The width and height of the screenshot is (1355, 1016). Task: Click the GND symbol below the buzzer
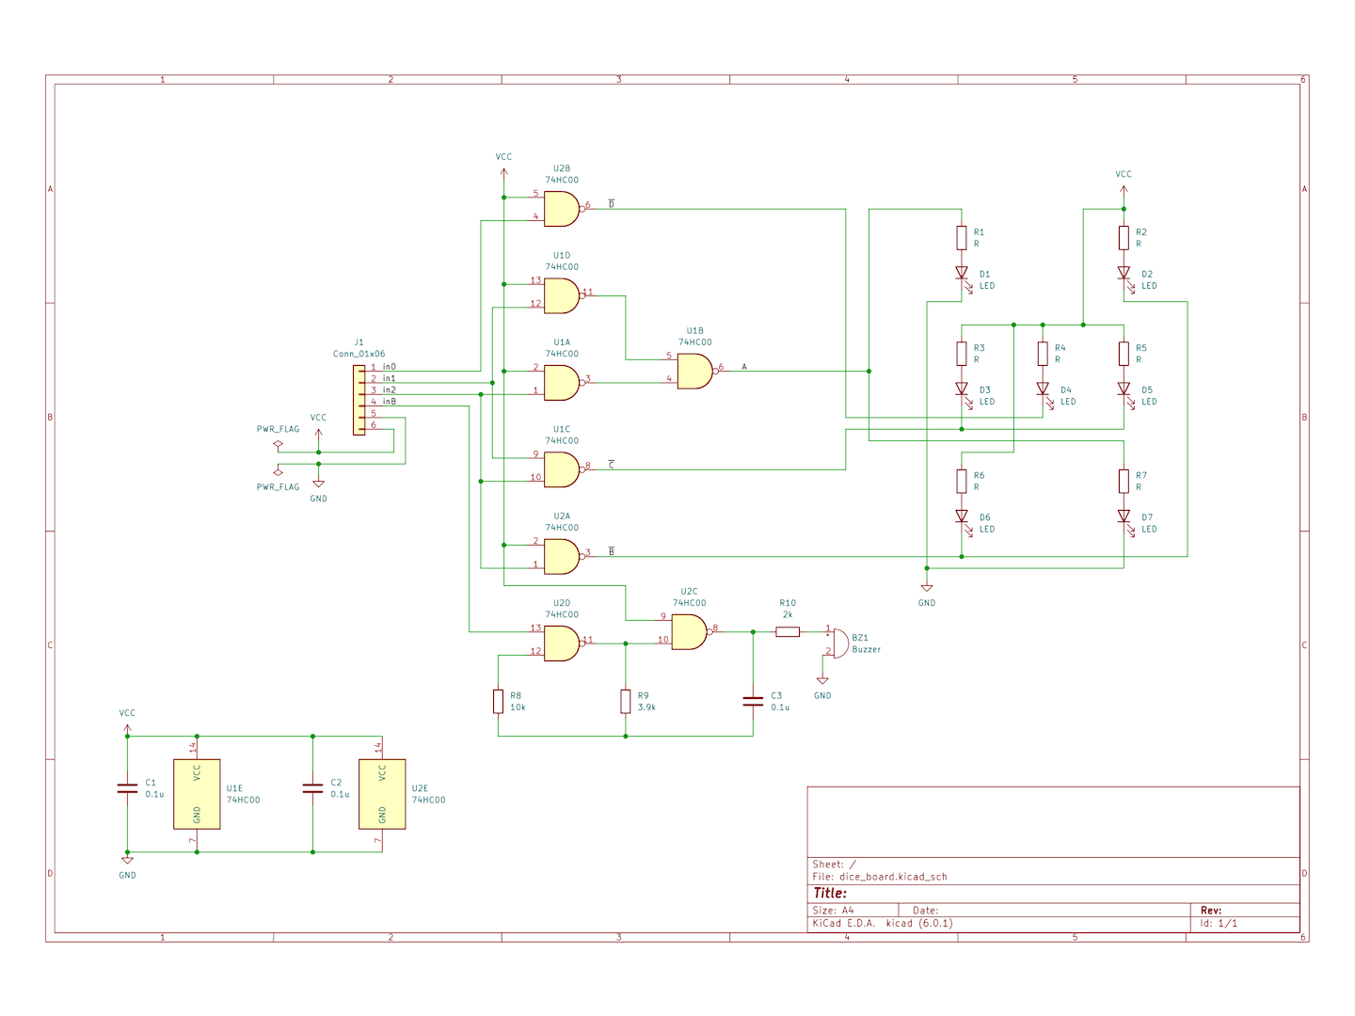[x=822, y=681]
